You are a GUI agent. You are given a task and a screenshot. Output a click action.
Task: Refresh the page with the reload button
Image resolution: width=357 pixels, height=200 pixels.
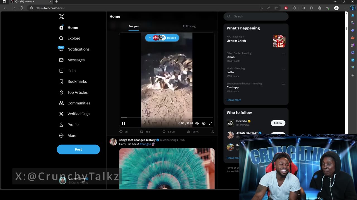click(x=21, y=8)
